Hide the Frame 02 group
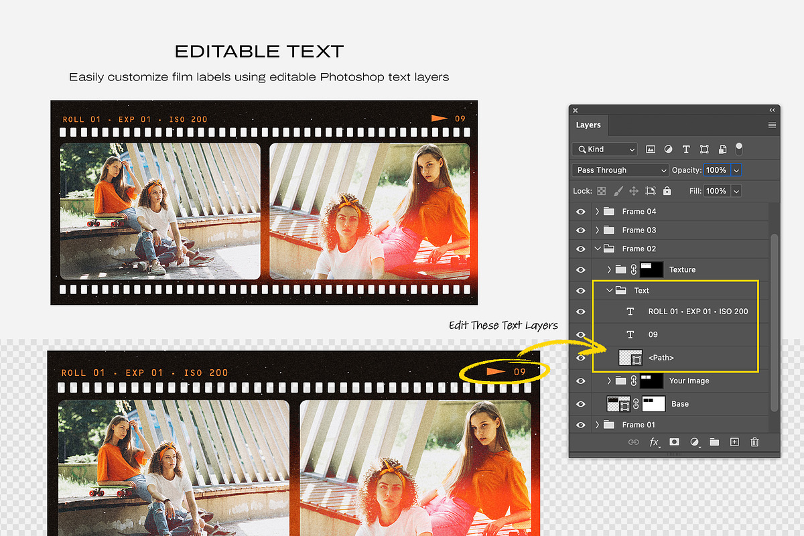Image resolution: width=804 pixels, height=536 pixels. pyautogui.click(x=581, y=249)
